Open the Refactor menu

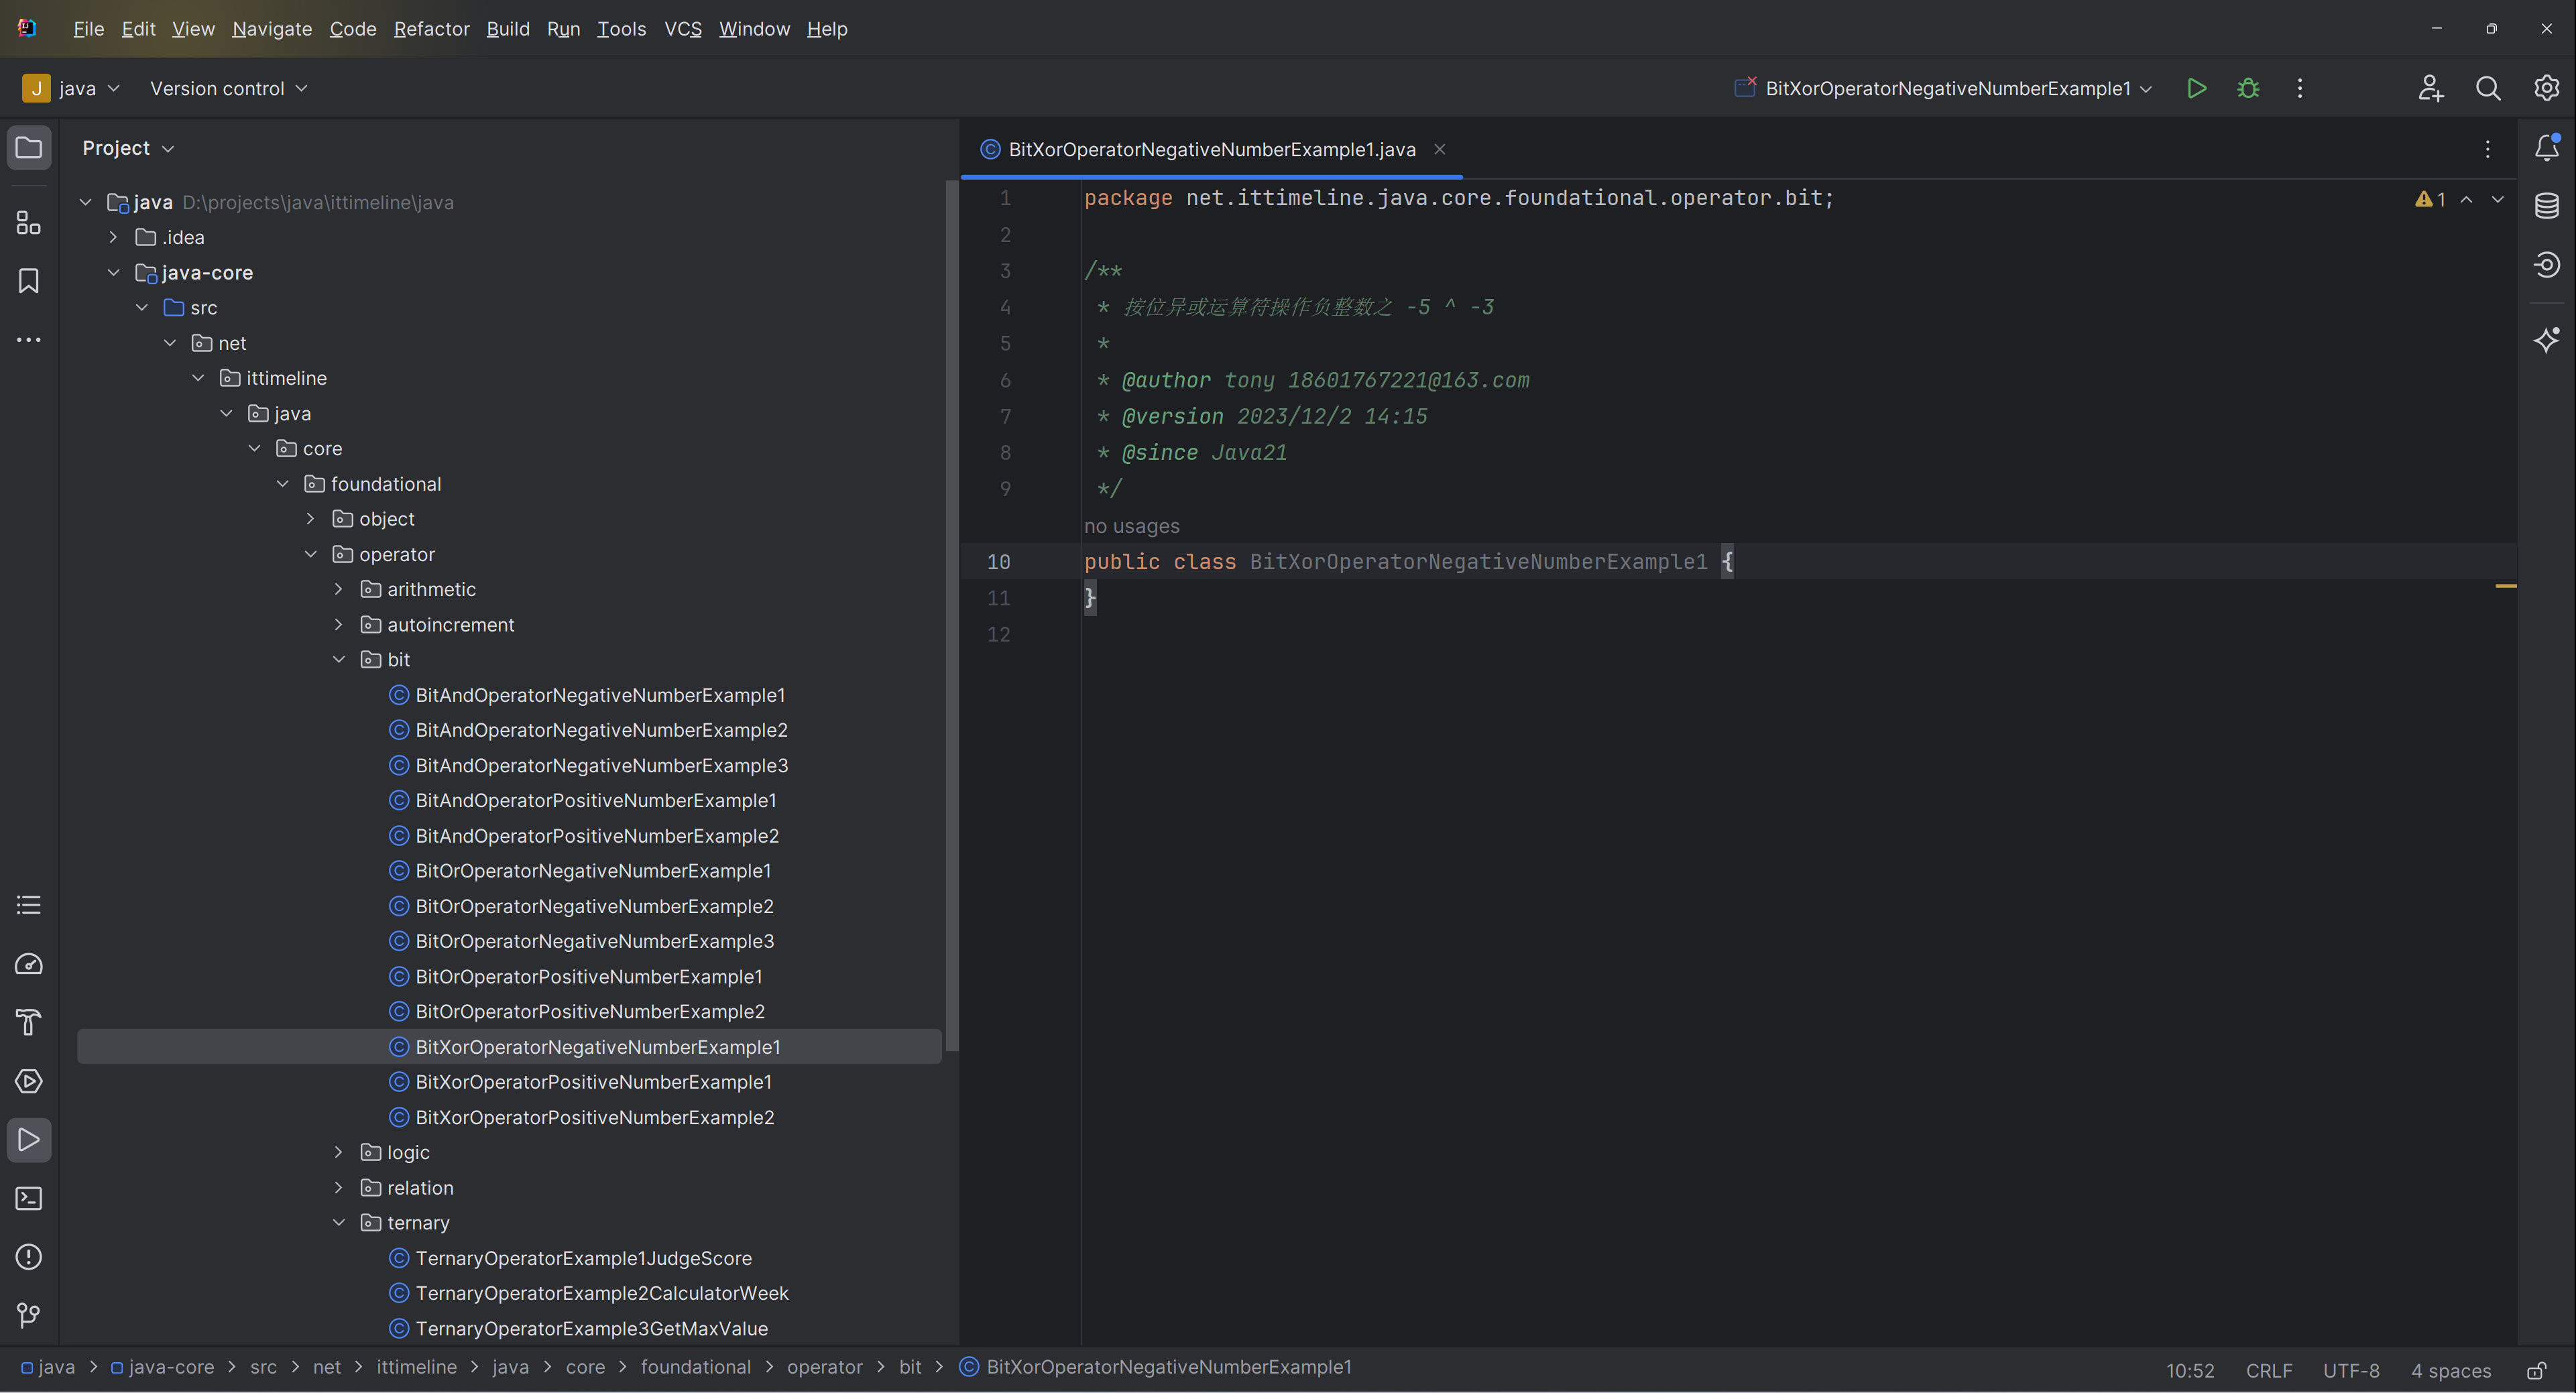(x=432, y=29)
